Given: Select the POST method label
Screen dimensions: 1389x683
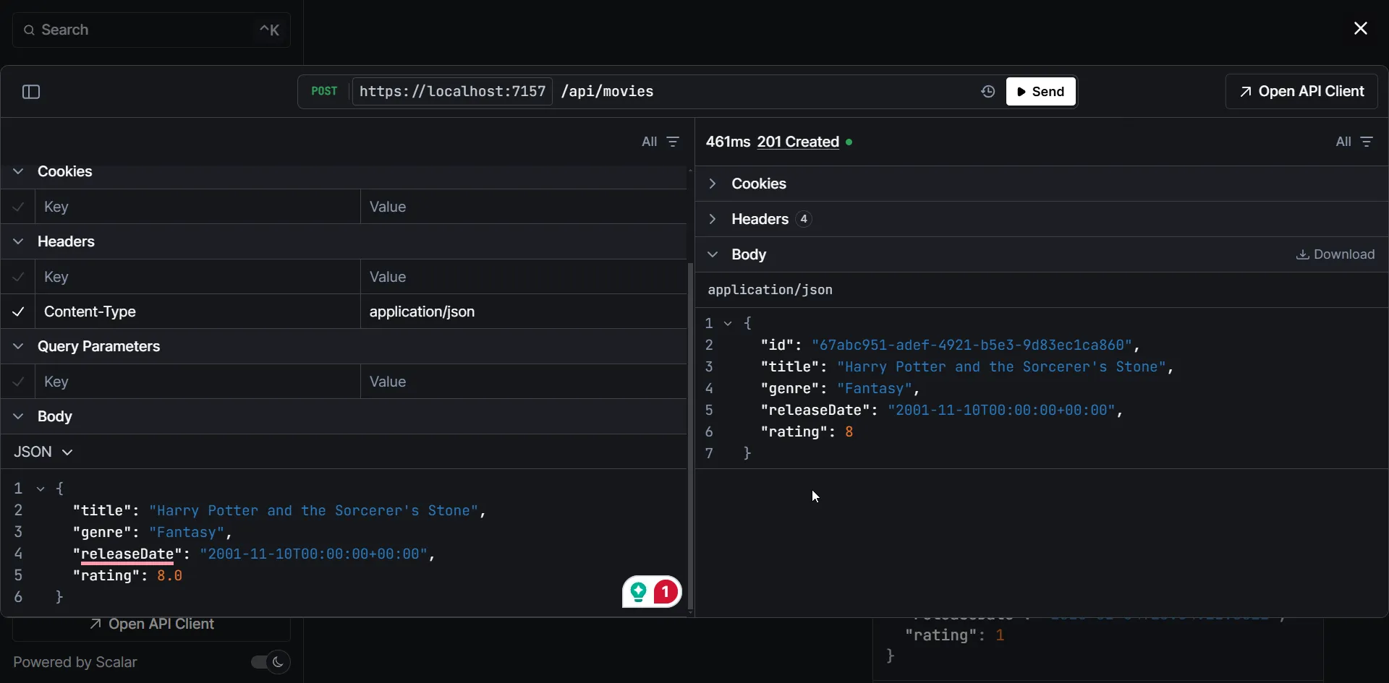Looking at the screenshot, I should pos(324,92).
